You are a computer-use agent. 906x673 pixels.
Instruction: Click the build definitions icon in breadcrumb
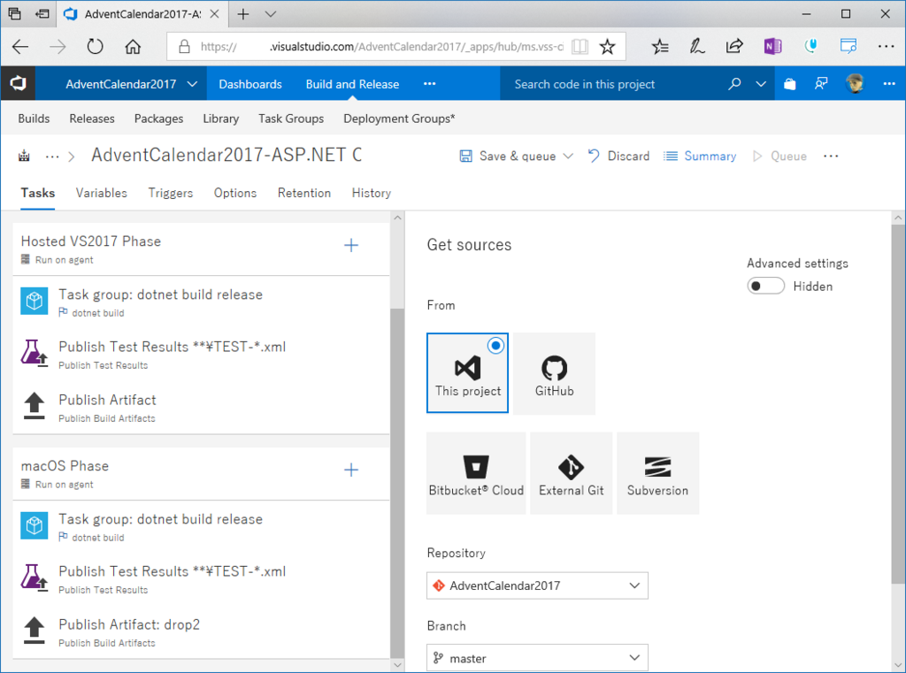click(x=24, y=156)
